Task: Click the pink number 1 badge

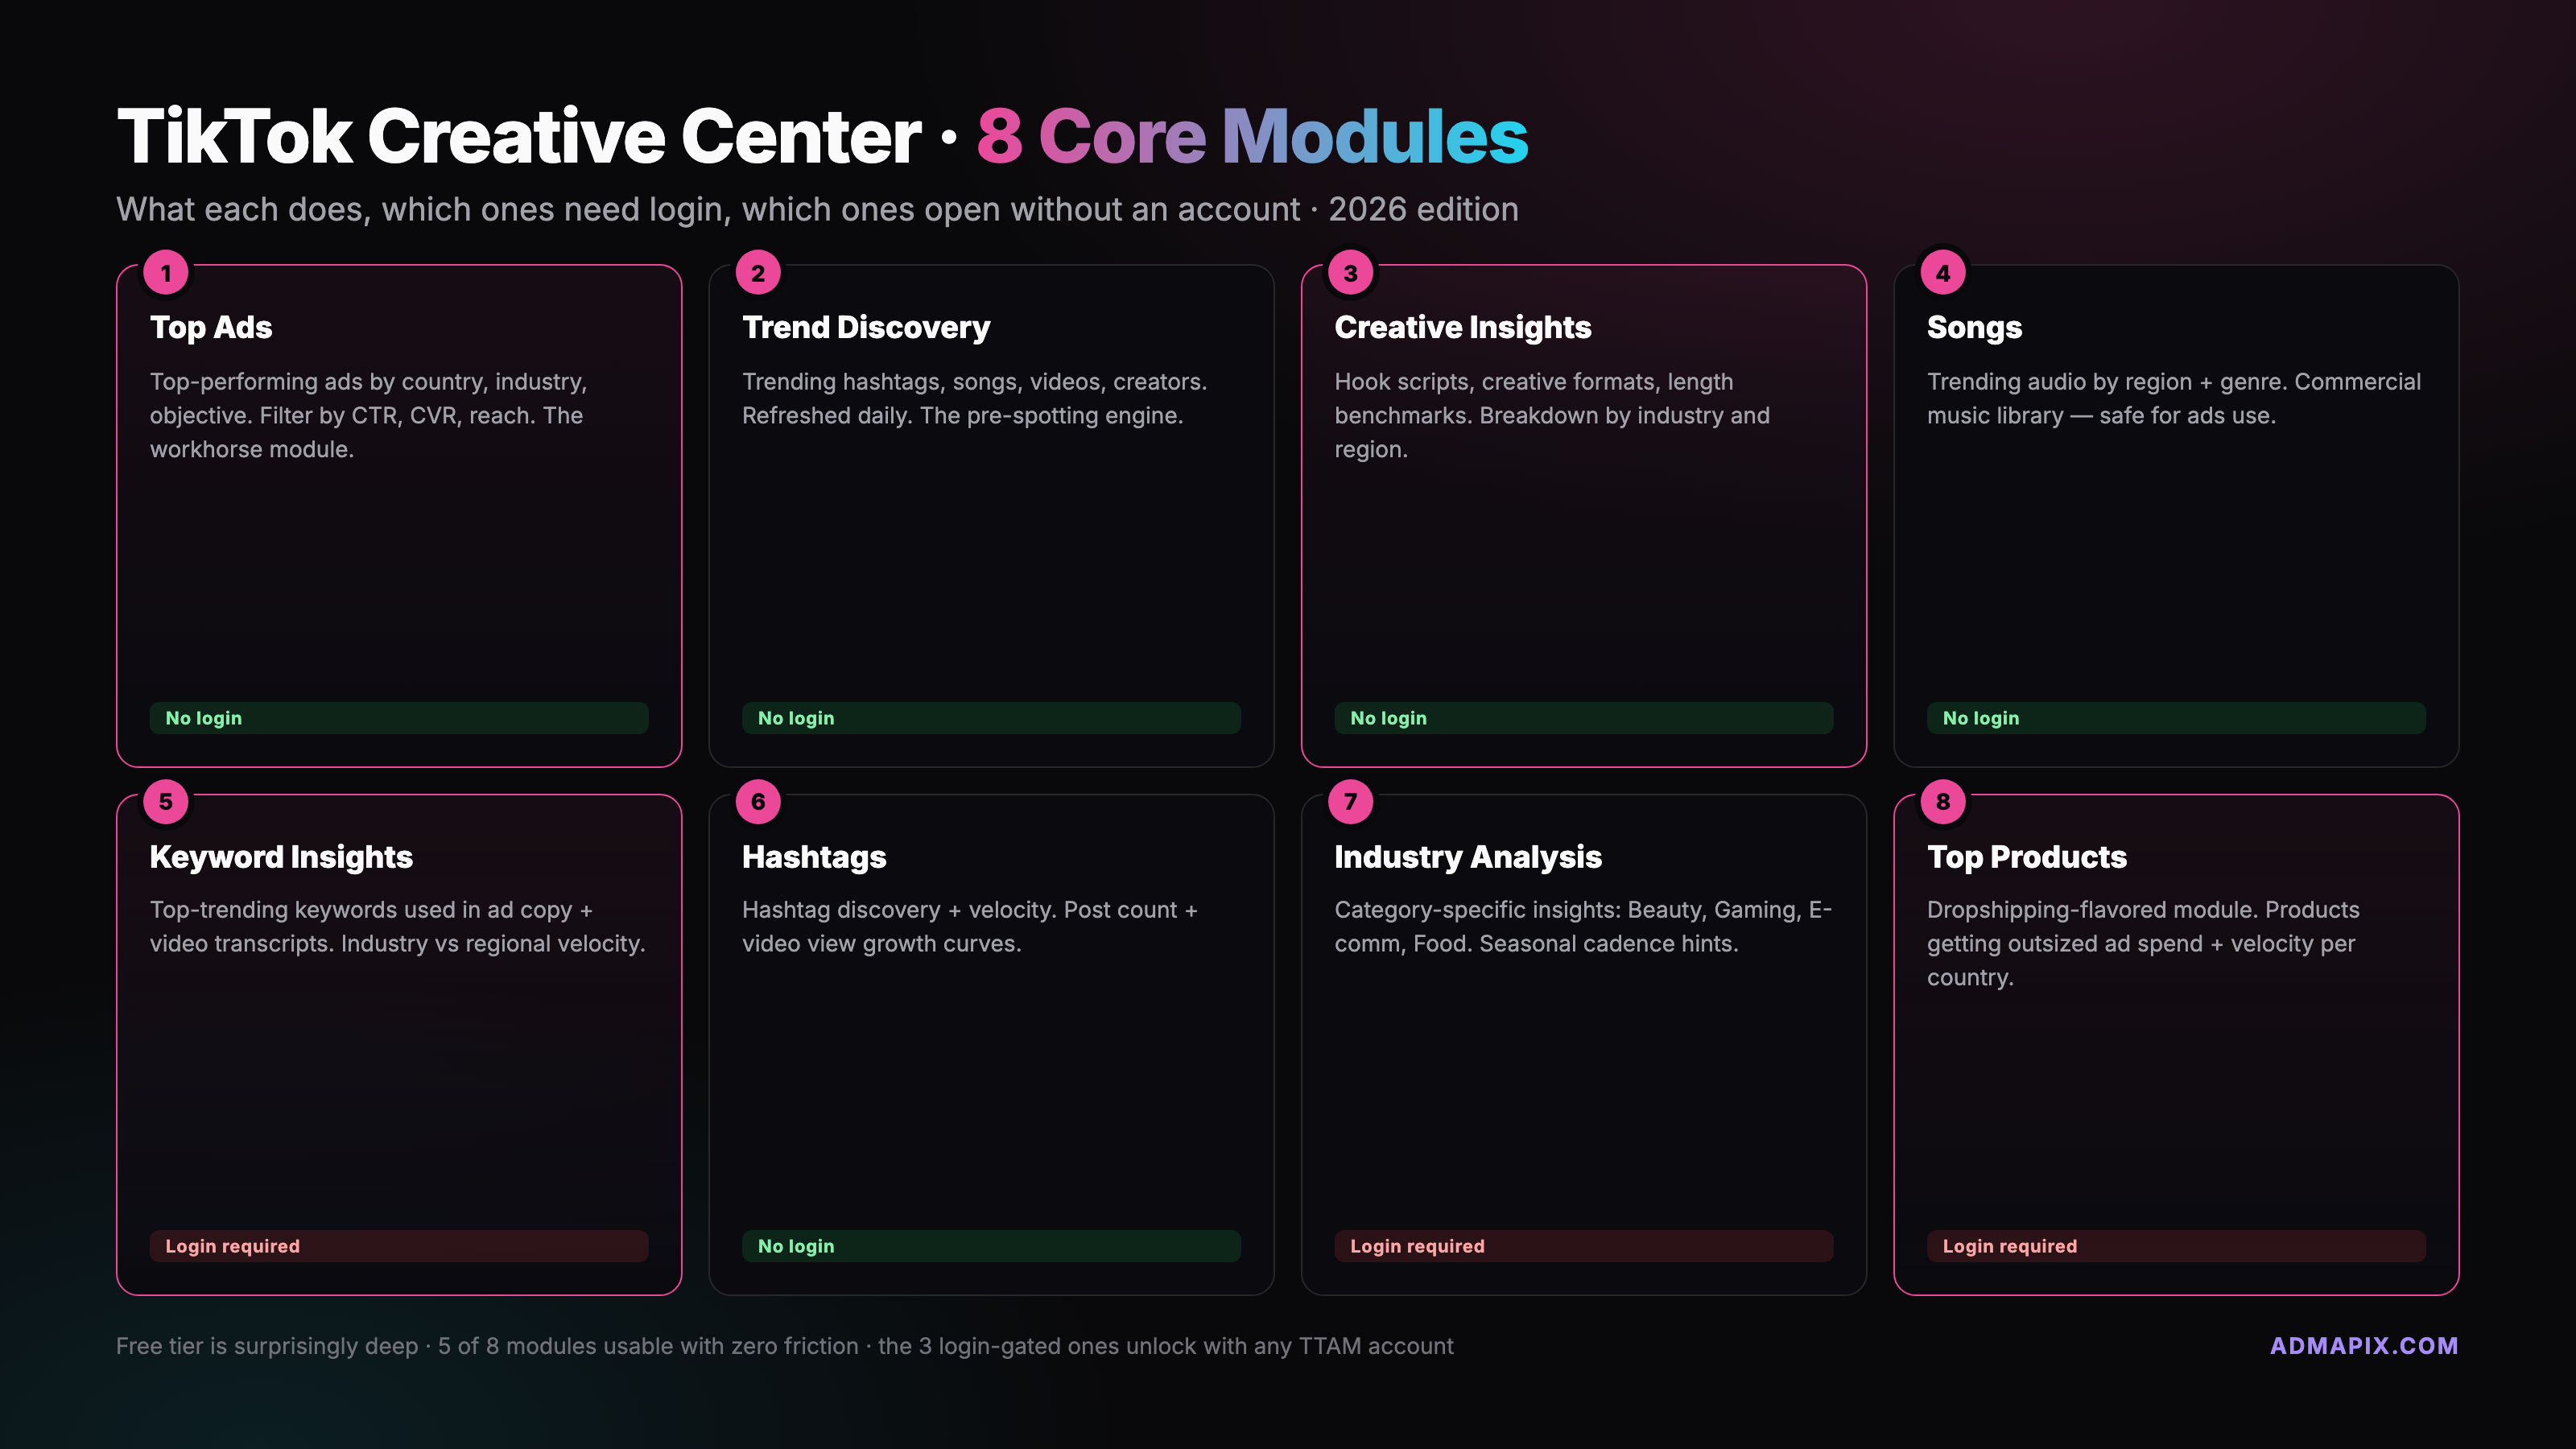Action: click(166, 273)
